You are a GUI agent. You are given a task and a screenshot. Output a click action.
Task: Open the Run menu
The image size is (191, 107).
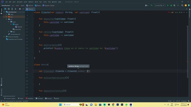pyautogui.click(x=41, y=2)
